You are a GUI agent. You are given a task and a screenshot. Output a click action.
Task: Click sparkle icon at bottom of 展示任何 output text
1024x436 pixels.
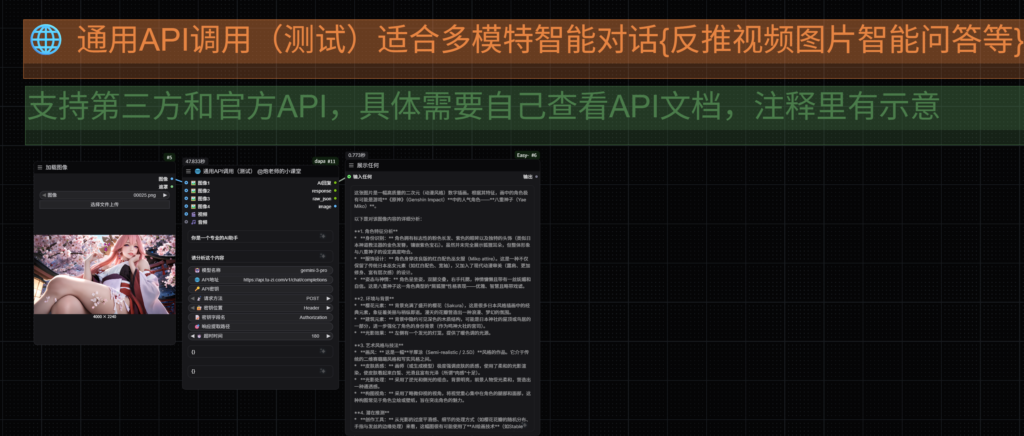tap(525, 425)
